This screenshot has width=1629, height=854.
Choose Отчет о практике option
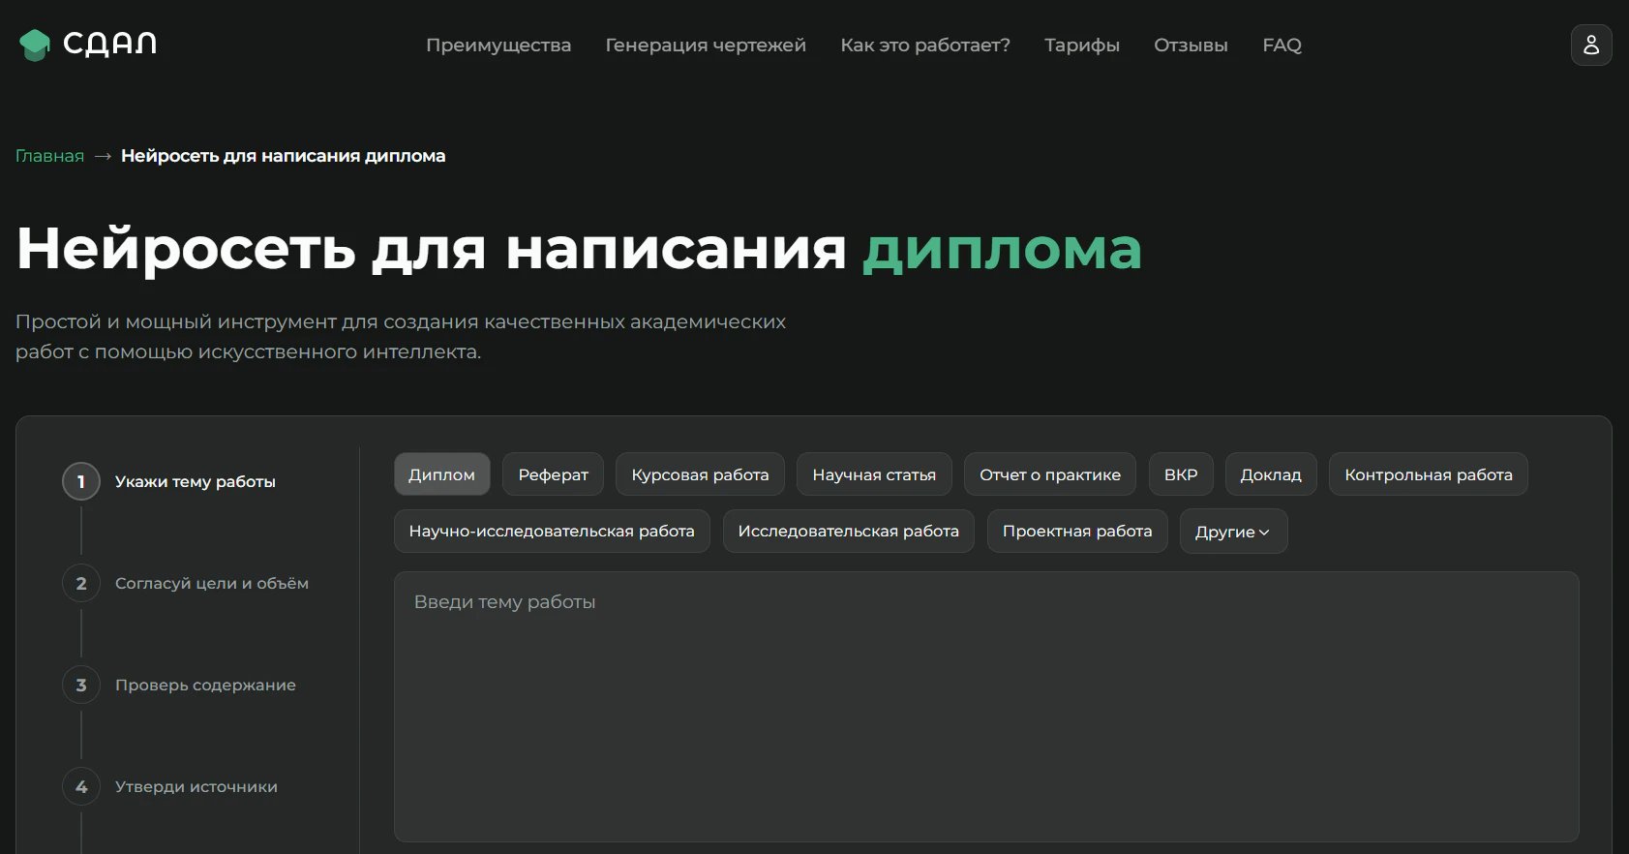[x=1050, y=474]
